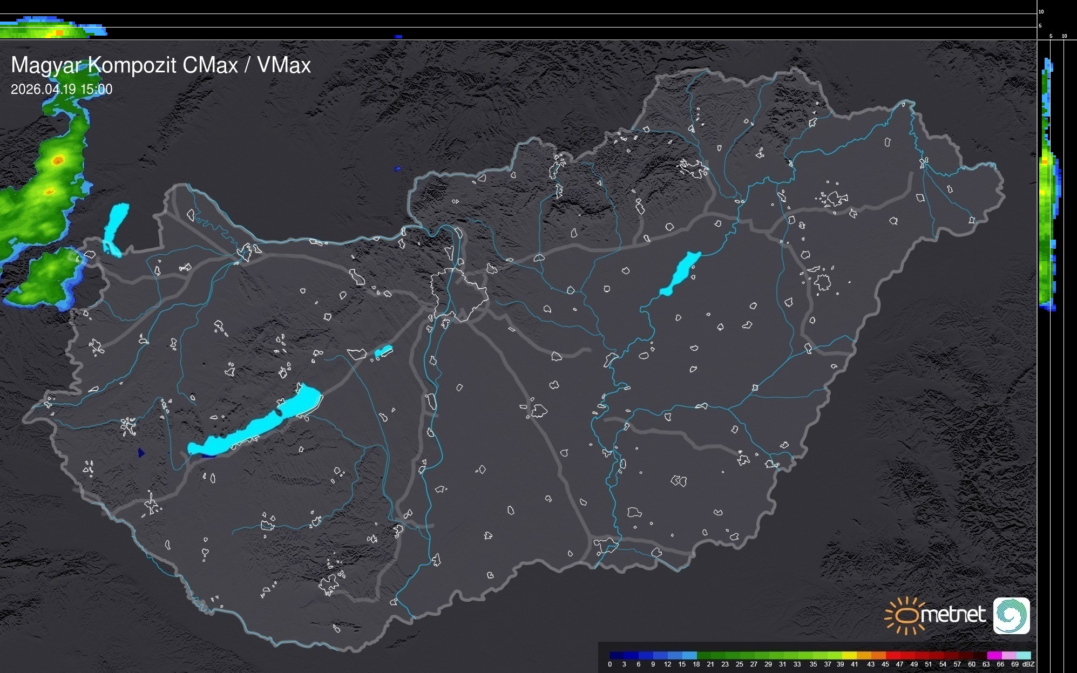Click the white swirl app icon

point(1011,615)
